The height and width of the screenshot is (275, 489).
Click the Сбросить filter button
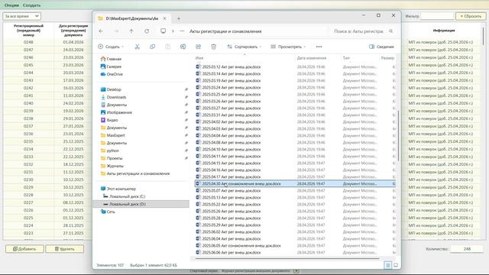(471, 16)
